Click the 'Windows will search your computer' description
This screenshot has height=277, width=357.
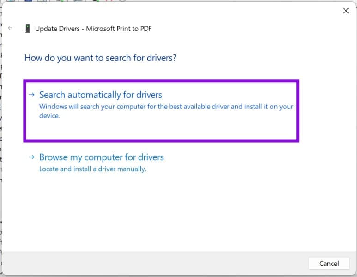[x=166, y=111]
